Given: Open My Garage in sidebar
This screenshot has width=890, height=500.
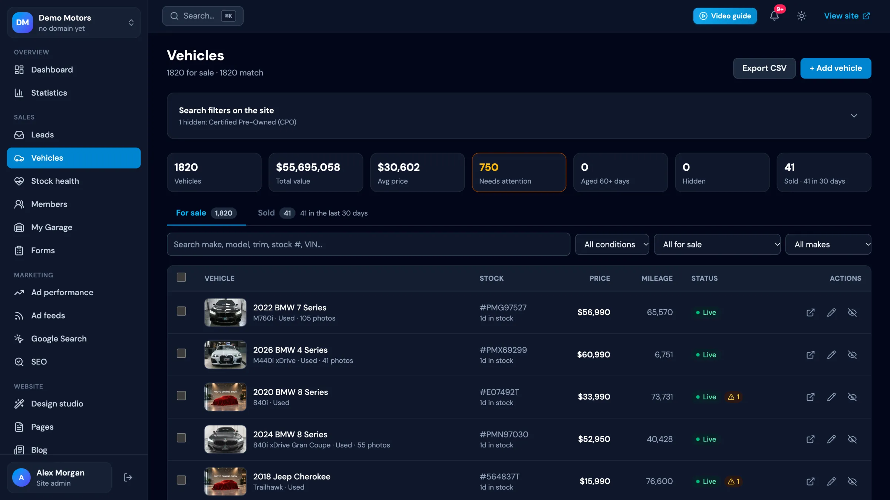Looking at the screenshot, I should point(74,227).
